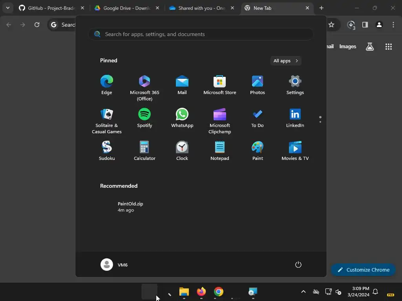Viewport: 402px width, 301px height.
Task: Open Chrome three-dot menu
Action: tap(393, 25)
